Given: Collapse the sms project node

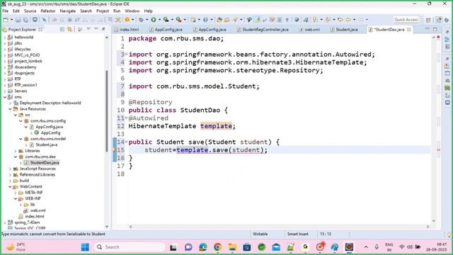Looking at the screenshot, I should click(5, 97).
